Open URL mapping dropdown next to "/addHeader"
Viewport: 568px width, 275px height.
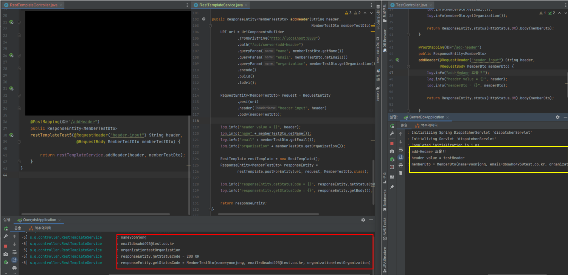[x=65, y=122]
